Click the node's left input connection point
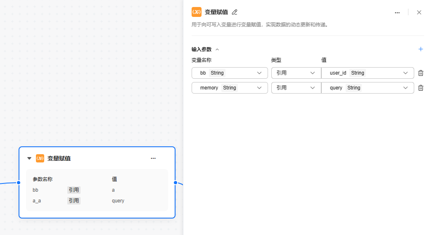427x235 pixels. (x=19, y=183)
